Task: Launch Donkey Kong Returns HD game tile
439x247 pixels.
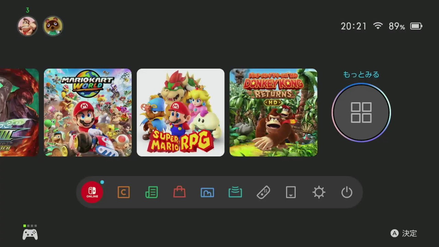Action: pyautogui.click(x=273, y=113)
